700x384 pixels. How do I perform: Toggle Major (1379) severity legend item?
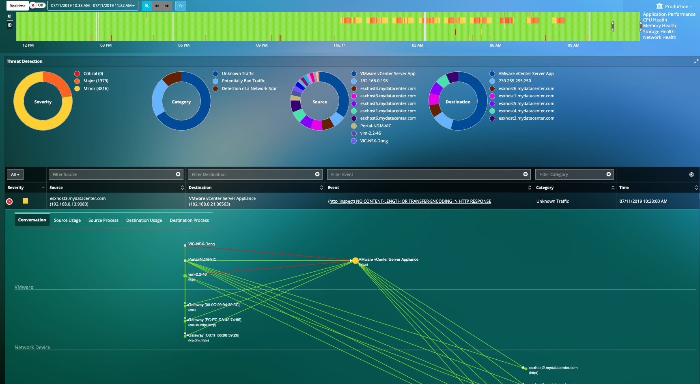click(91, 81)
